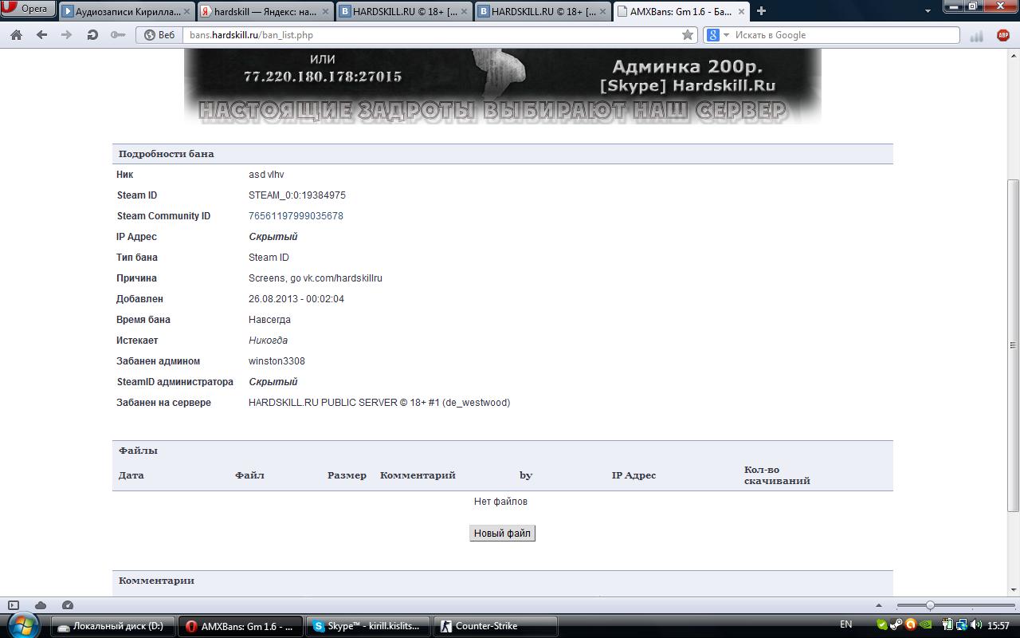Close the hardskill Яндекс tab

pyautogui.click(x=324, y=11)
